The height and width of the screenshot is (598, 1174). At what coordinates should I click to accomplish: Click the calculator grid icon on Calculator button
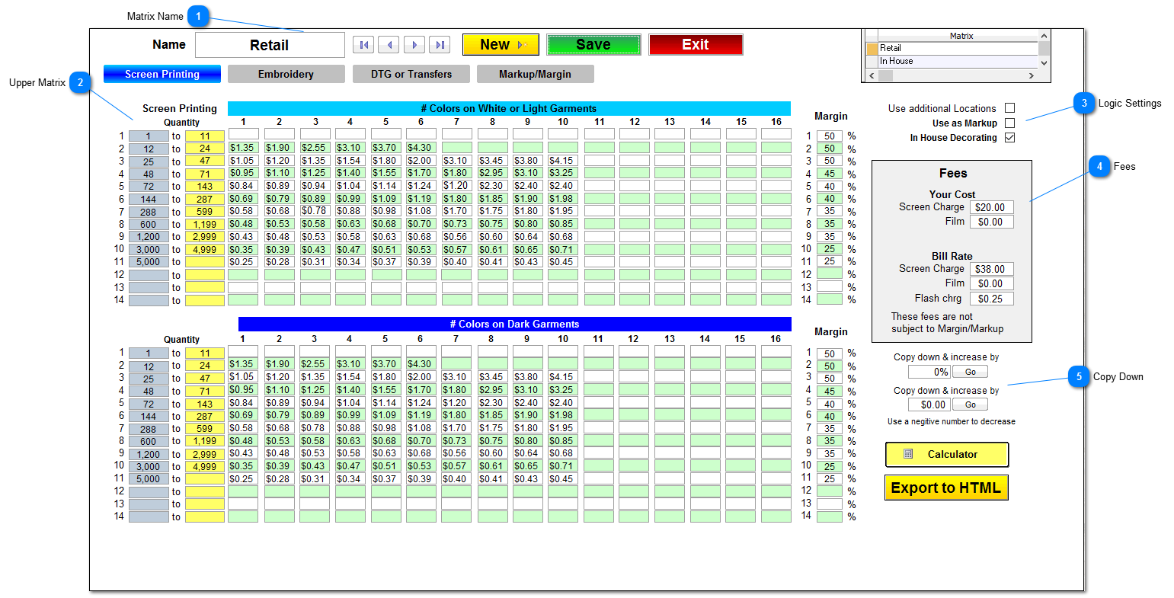907,454
